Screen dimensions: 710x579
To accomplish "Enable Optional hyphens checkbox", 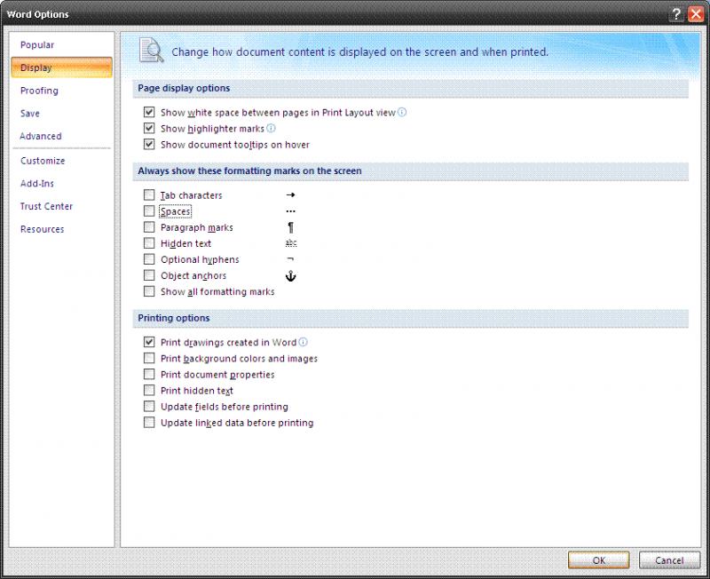I will pos(149,259).
